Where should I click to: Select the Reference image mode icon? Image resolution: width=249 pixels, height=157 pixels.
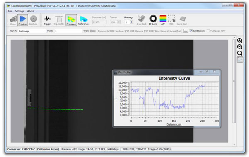83,20
